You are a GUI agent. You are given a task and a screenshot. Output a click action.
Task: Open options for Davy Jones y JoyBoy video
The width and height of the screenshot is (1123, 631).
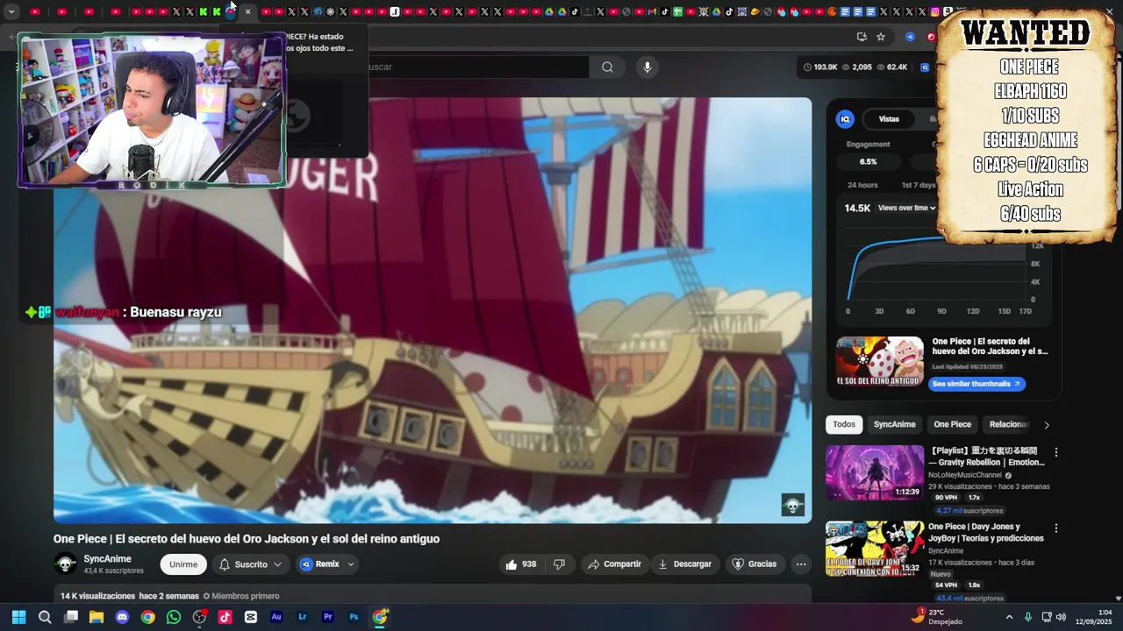tap(1056, 529)
